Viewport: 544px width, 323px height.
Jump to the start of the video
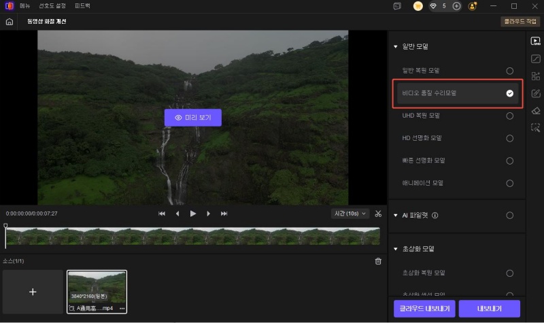click(x=162, y=214)
